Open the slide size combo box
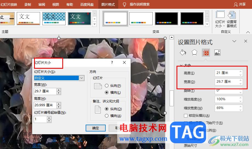The width and height of the screenshot is (252, 149). (x=59, y=78)
